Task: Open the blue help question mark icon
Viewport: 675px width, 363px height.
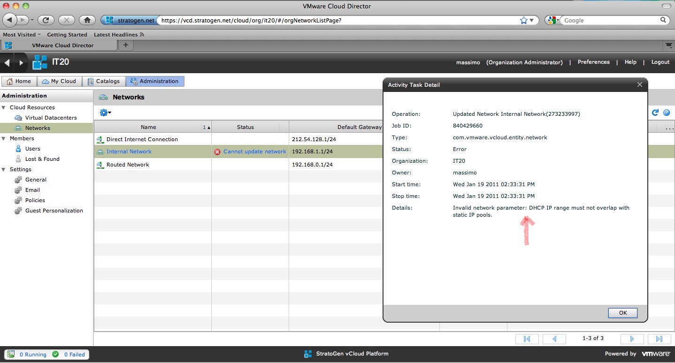Action: click(666, 113)
